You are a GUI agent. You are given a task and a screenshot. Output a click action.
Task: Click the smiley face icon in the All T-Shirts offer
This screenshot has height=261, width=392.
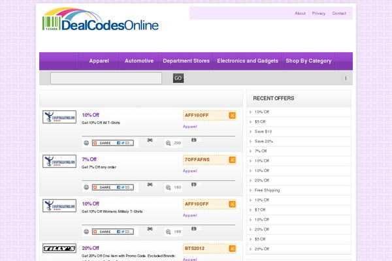tap(86, 143)
